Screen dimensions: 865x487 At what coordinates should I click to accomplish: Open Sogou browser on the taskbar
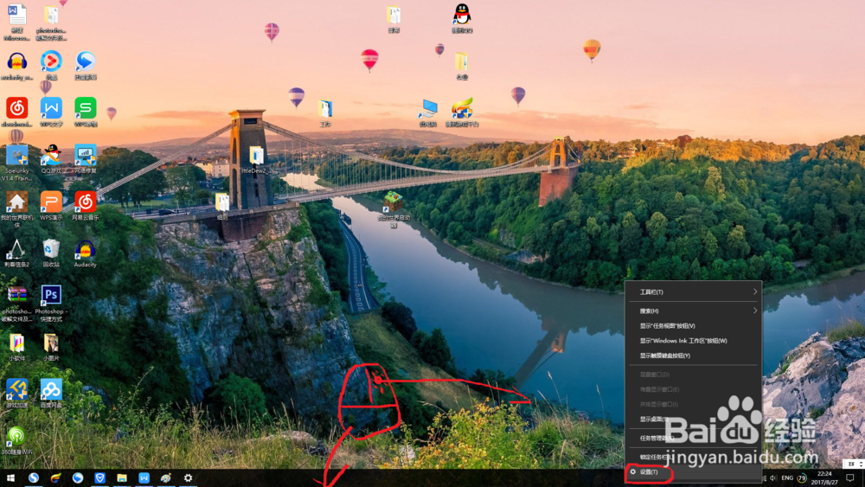tap(34, 477)
